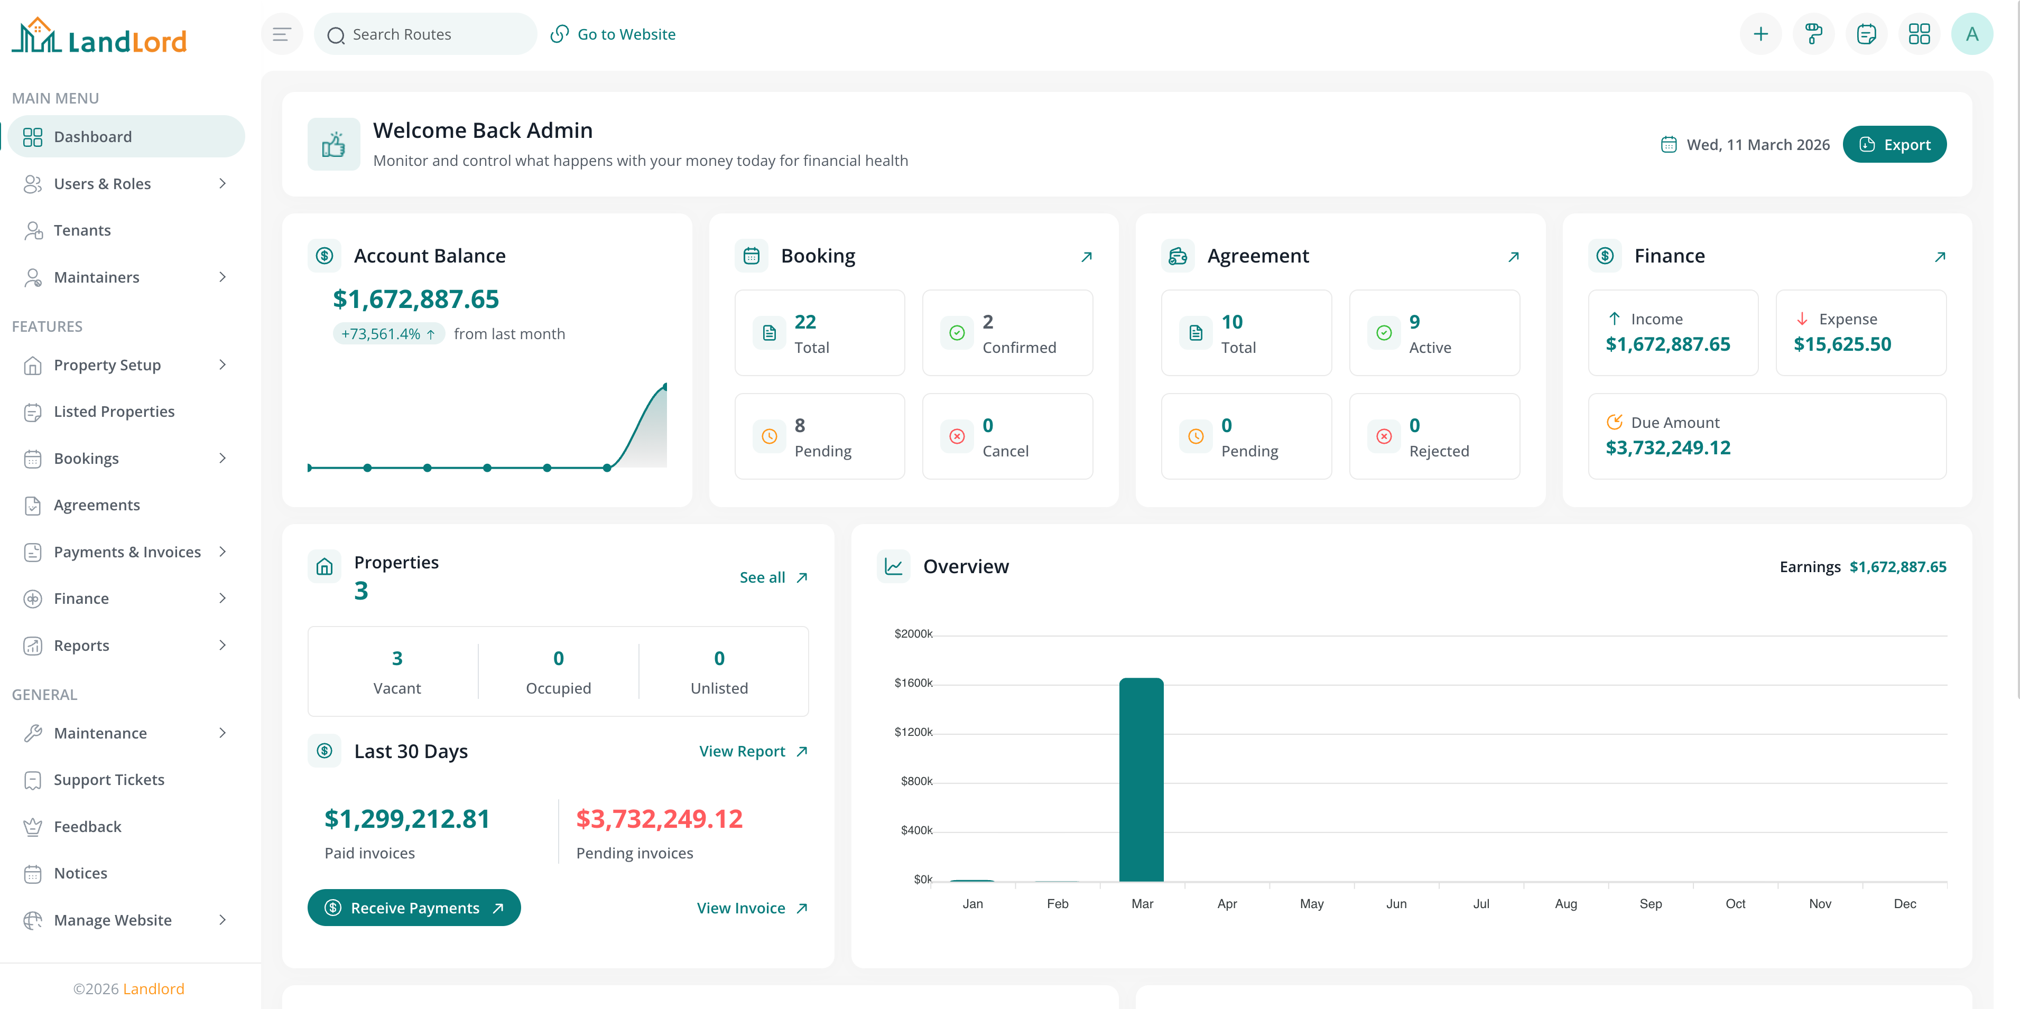
Task: Click inside the Search Routes field
Action: point(423,34)
